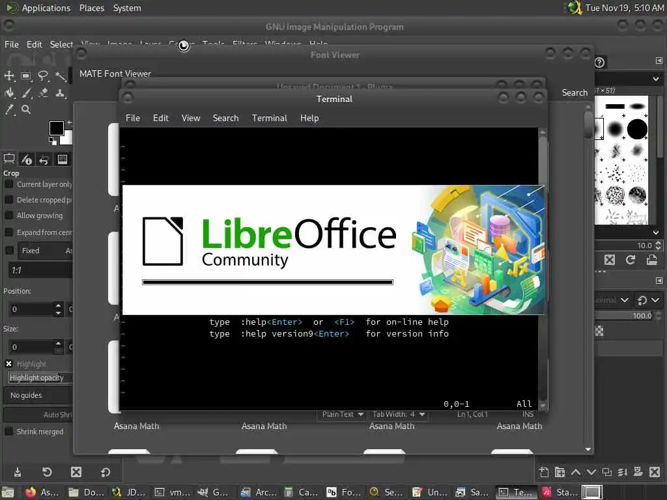
Task: Click Search button in Font Viewer
Action: click(575, 92)
